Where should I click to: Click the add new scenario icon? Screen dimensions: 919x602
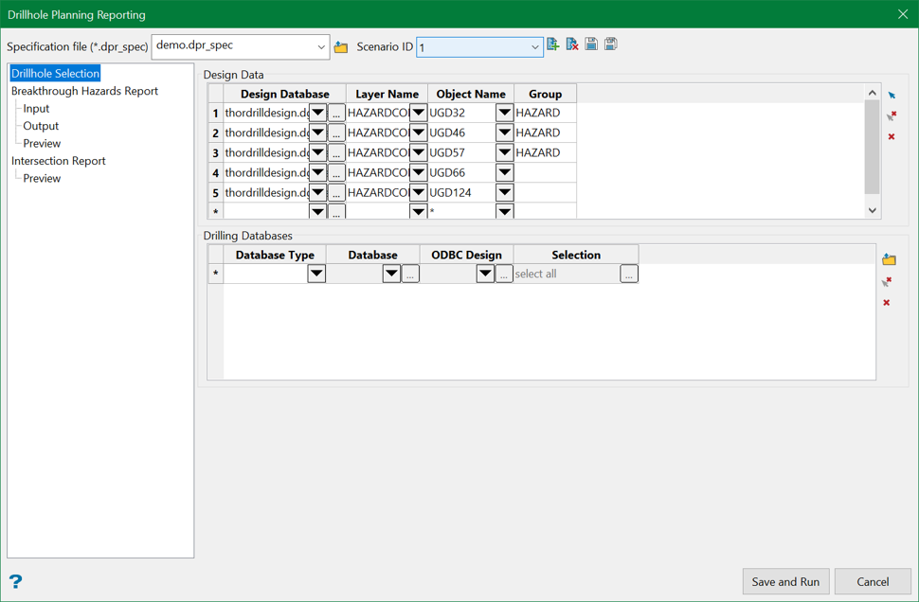pos(553,44)
